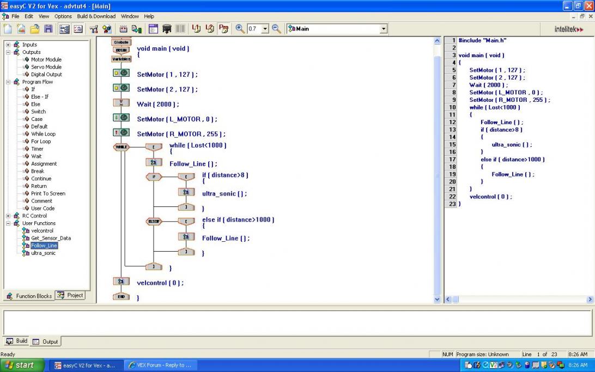Collapse the User Functions tree node
This screenshot has height=372, width=595.
[8, 223]
